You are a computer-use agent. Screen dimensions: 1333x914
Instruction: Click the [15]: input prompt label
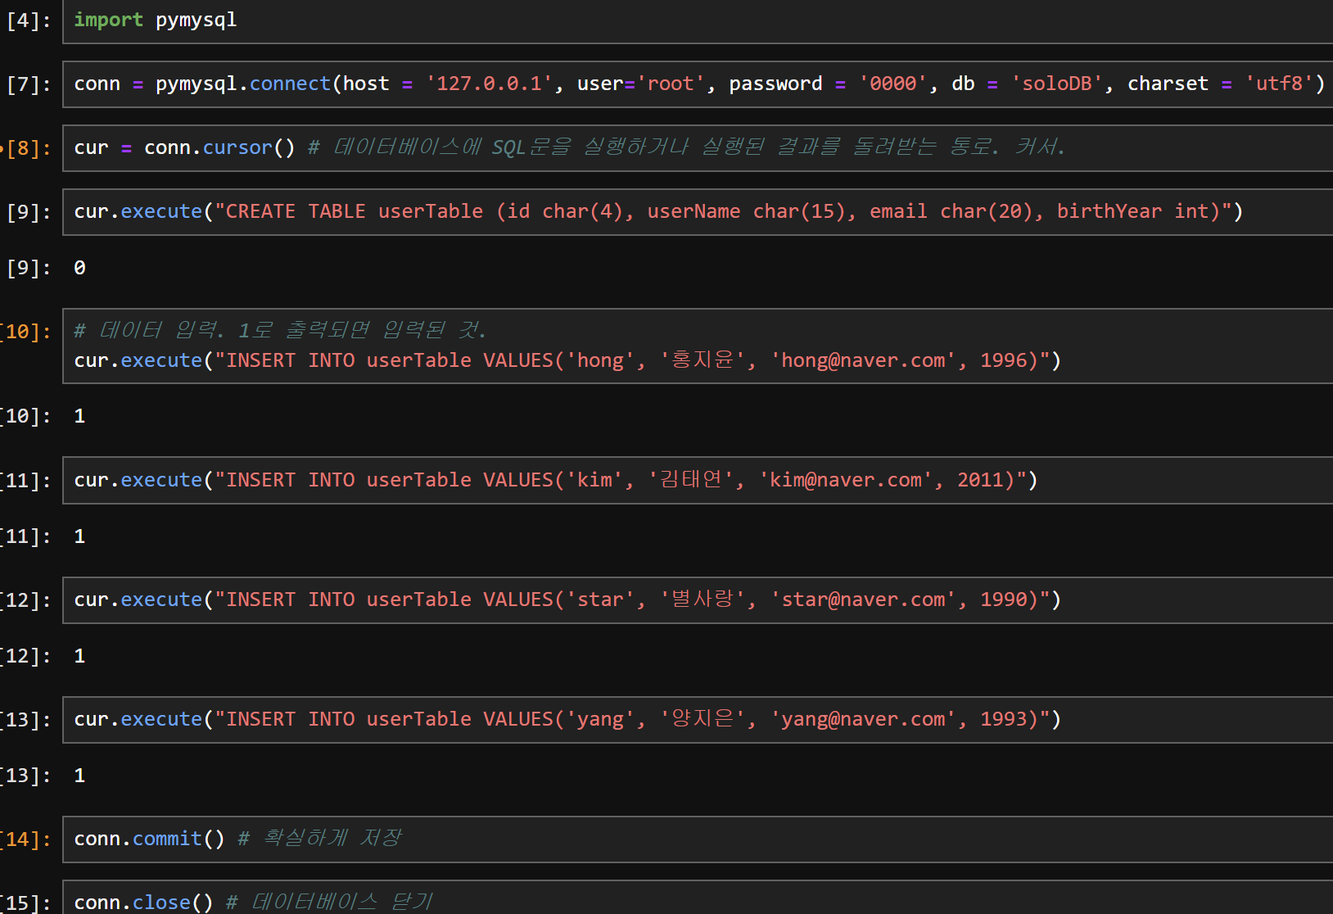pos(26,903)
